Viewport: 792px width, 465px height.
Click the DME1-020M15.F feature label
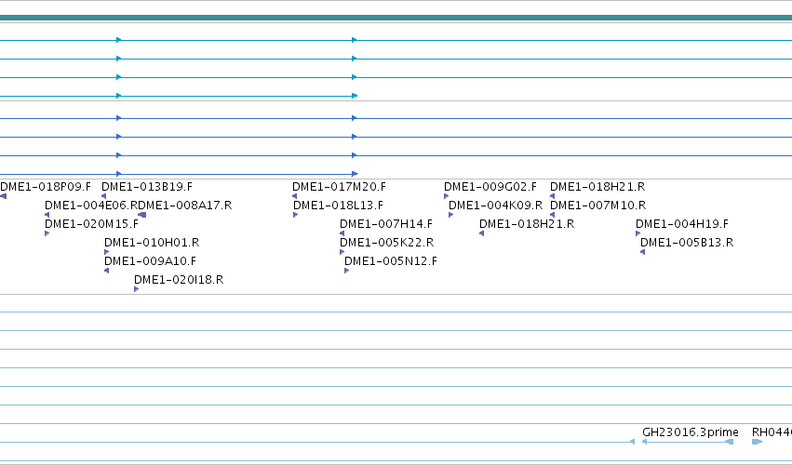point(91,224)
